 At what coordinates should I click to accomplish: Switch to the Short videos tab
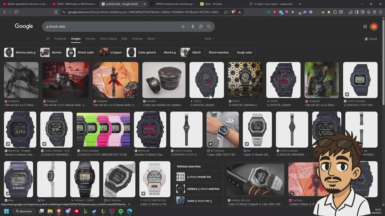(x=108, y=39)
